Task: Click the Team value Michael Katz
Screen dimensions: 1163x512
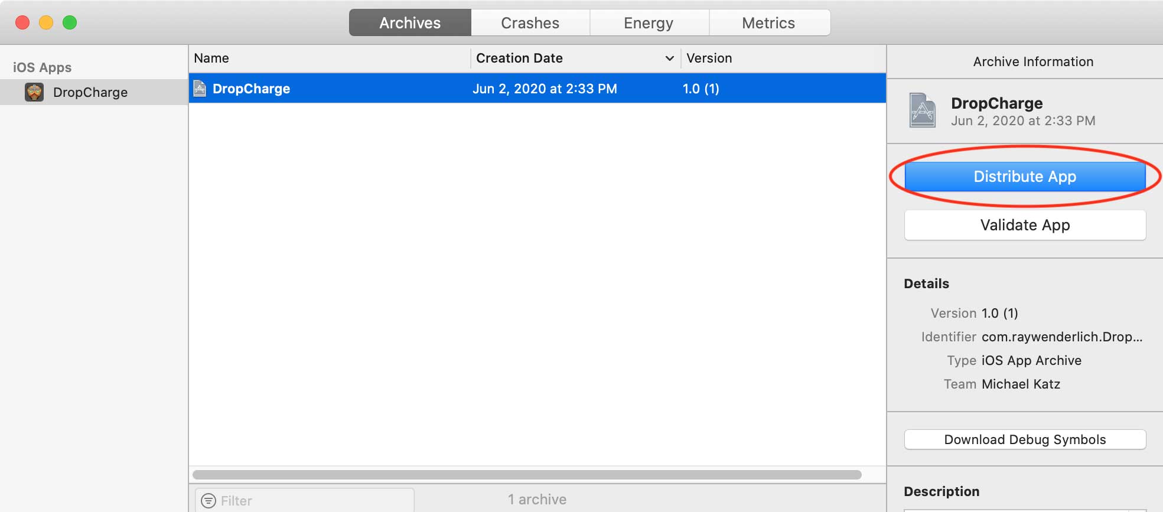Action: 1021,384
